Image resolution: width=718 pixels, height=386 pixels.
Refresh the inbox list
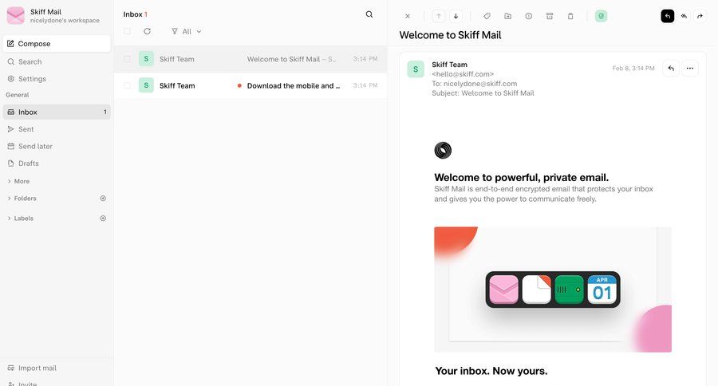147,31
